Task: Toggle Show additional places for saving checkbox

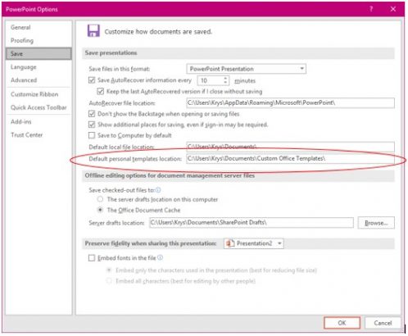Action: [92, 125]
